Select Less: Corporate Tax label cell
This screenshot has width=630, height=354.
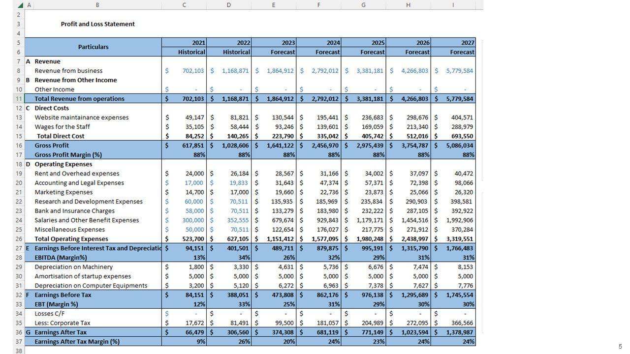(63, 323)
